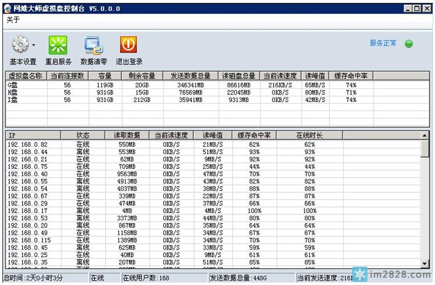Viewport: 435px width, 285px height.
Task: Click the scroll down arrow of client list
Action: pos(425,264)
